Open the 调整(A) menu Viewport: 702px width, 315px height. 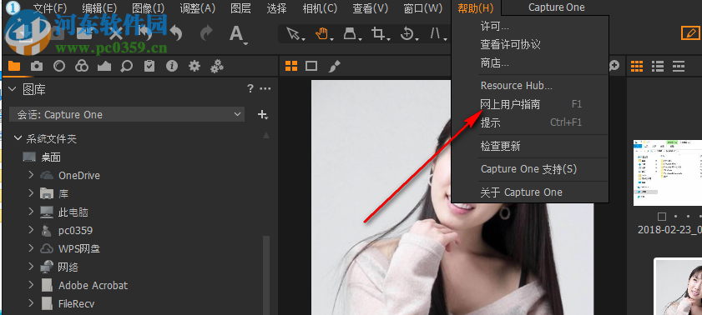point(198,7)
